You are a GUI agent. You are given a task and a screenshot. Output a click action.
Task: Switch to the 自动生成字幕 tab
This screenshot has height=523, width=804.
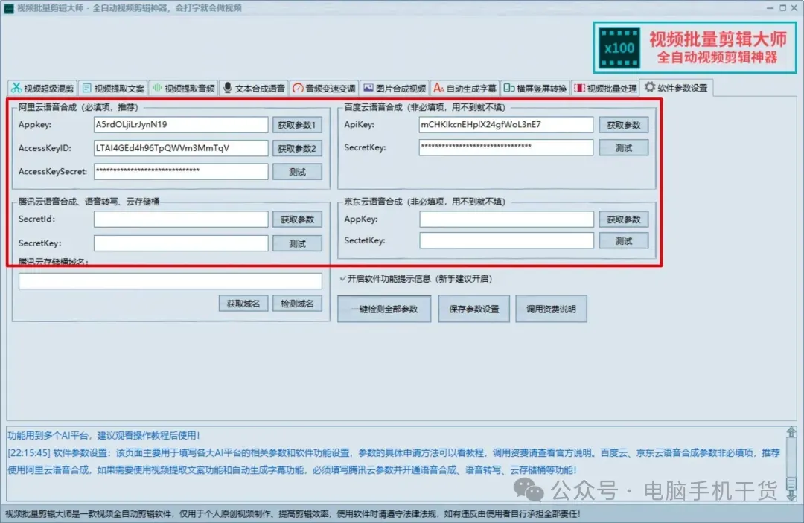[465, 88]
